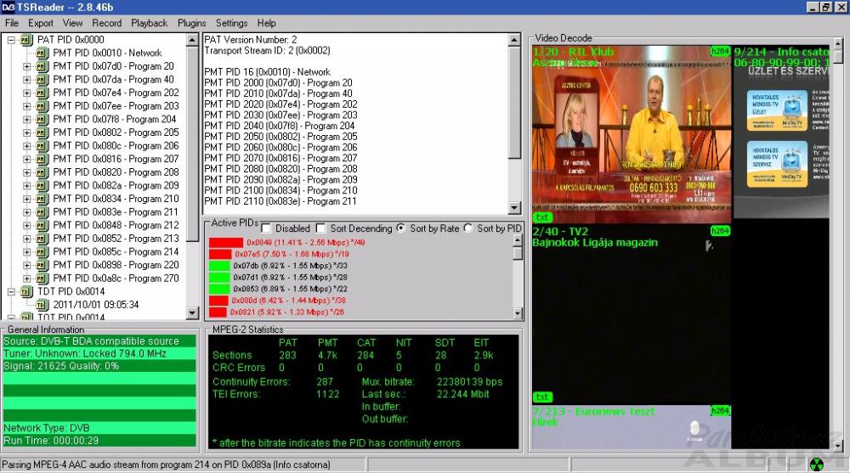
Task: Click the PMT icon beside Program 209
Action: [42, 186]
